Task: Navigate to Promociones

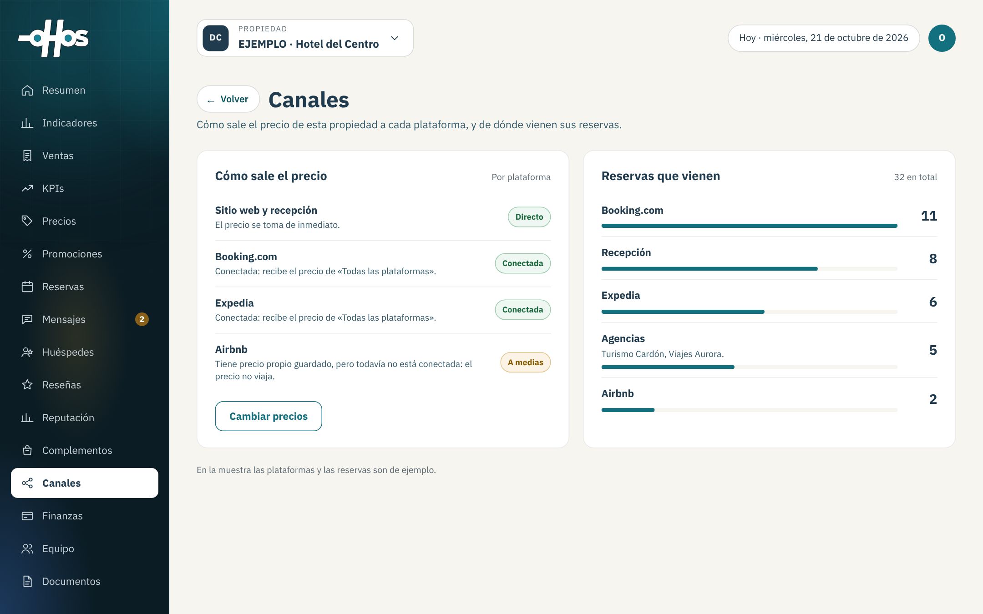Action: click(x=85, y=254)
